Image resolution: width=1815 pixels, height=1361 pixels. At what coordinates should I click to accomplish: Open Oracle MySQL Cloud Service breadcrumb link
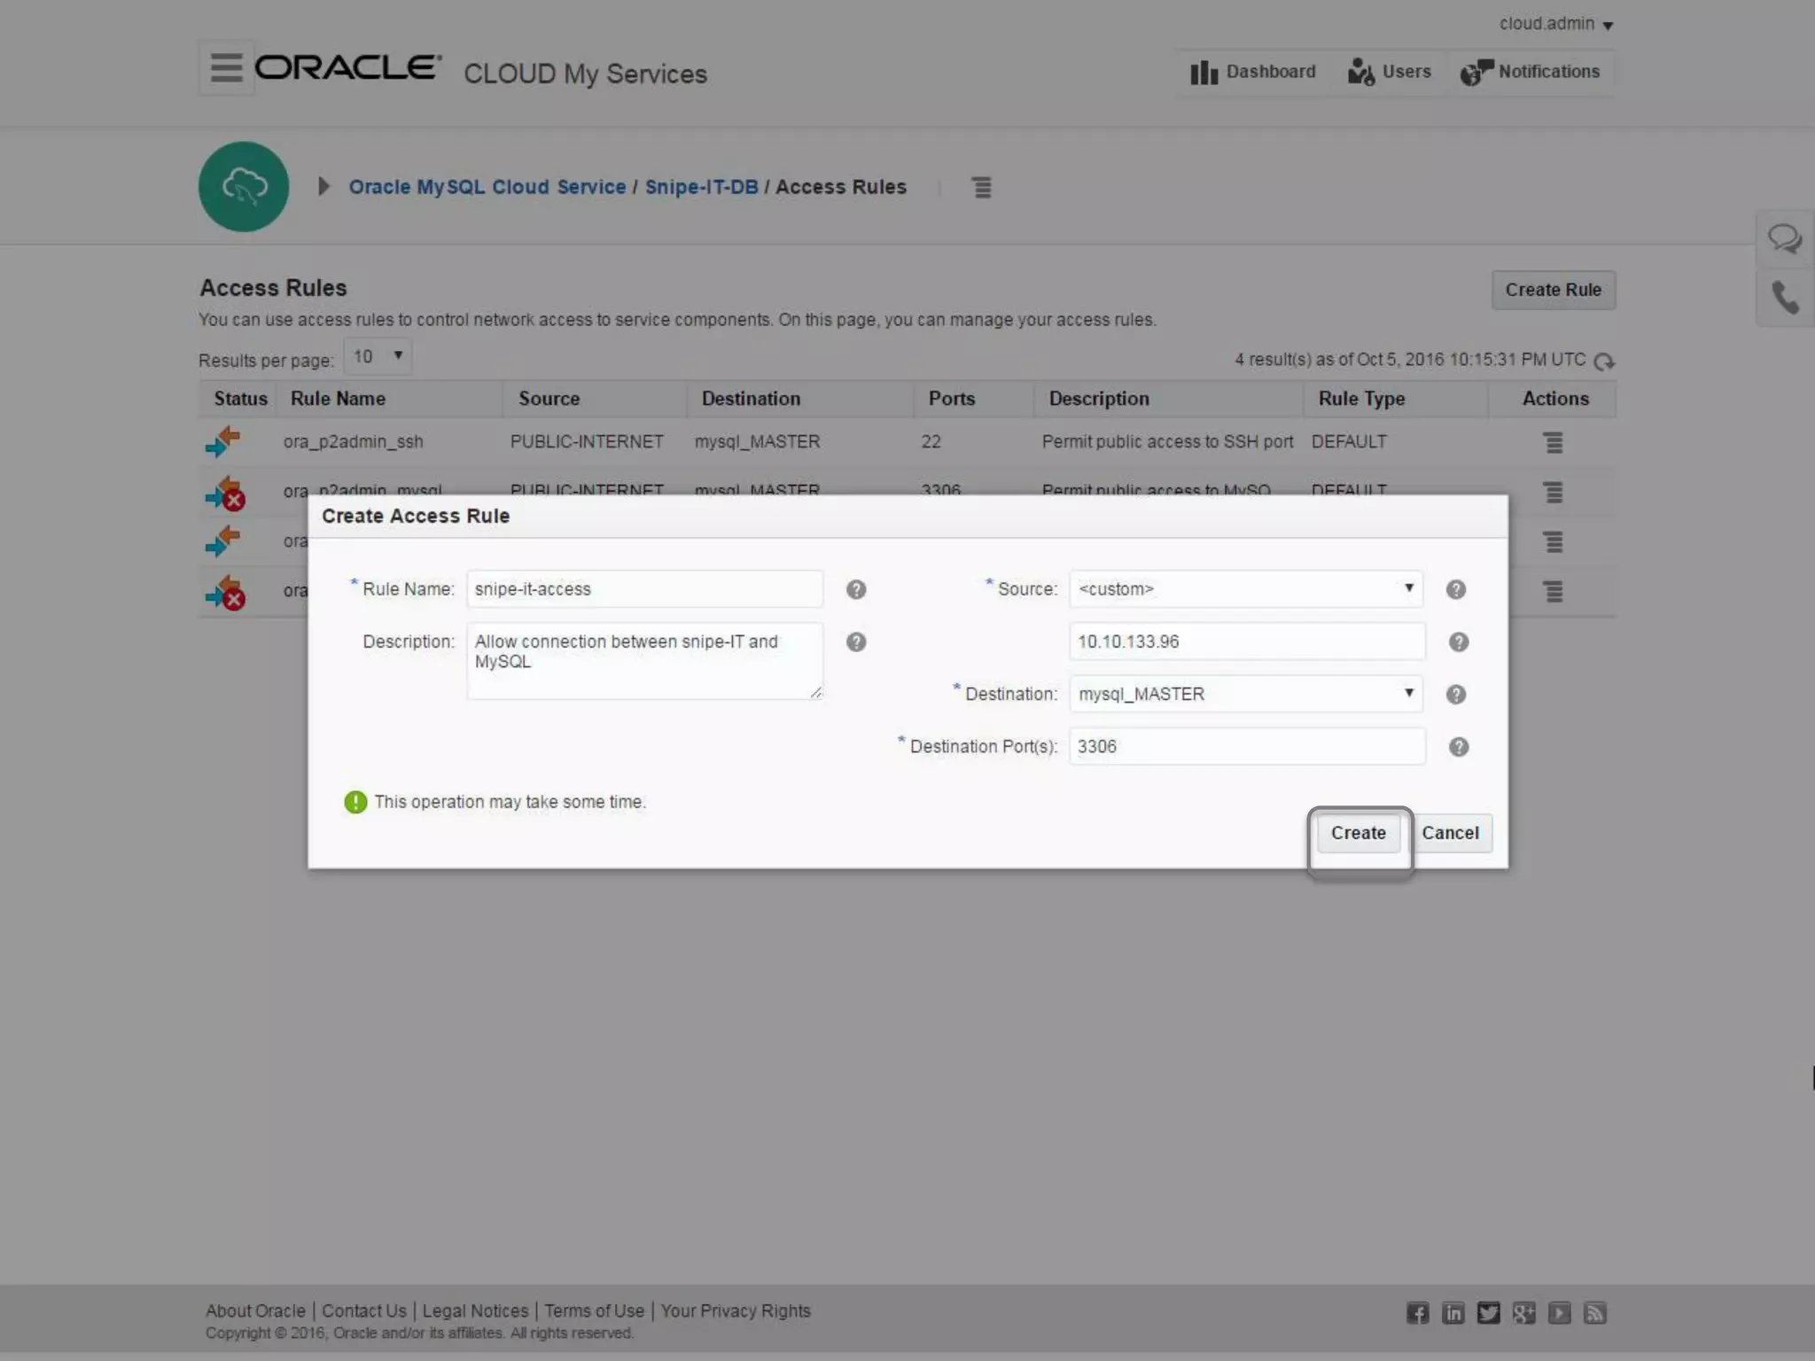(x=487, y=187)
